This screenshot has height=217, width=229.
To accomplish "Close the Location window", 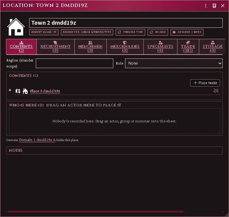I will pos(223,6).
